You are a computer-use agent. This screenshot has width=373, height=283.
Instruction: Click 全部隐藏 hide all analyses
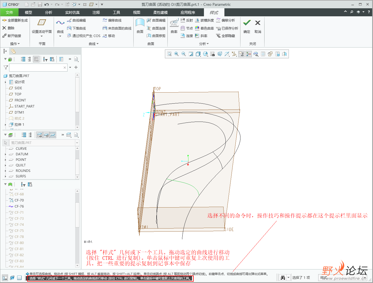tap(226, 36)
